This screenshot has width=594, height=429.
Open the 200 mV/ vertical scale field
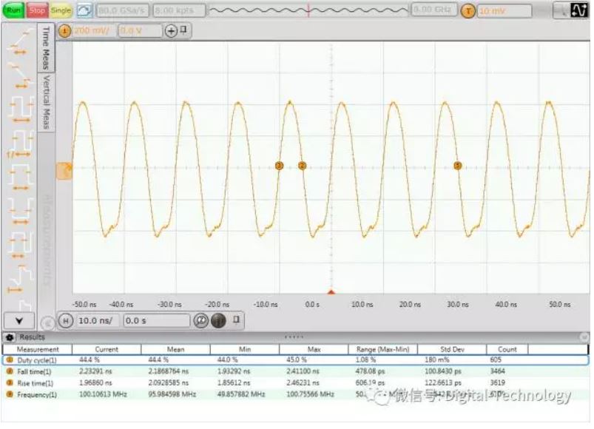(x=92, y=31)
